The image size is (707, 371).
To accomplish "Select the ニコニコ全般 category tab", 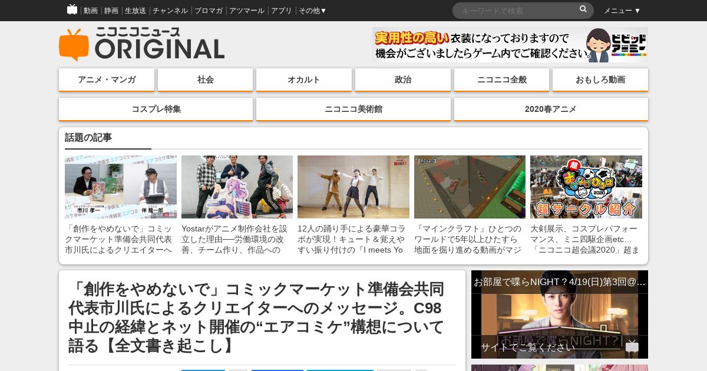I will 502,79.
